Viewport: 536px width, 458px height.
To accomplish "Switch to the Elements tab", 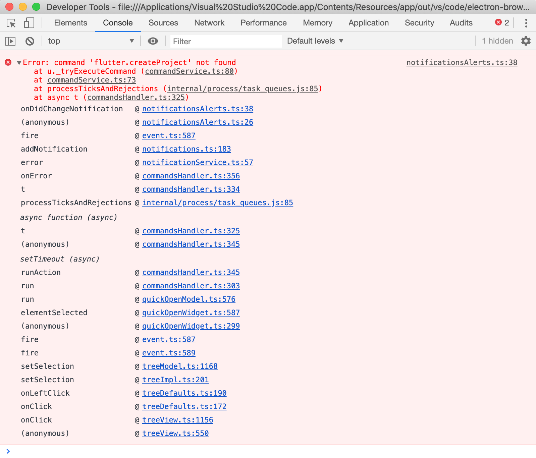I will pos(70,23).
